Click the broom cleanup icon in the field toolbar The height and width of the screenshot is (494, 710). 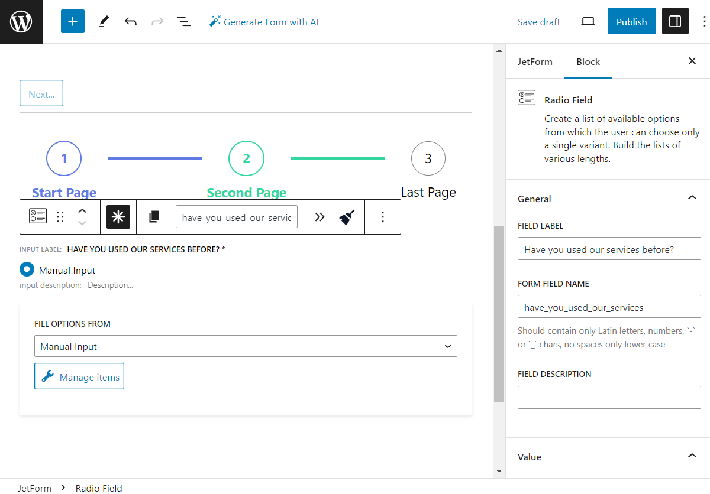pos(347,216)
